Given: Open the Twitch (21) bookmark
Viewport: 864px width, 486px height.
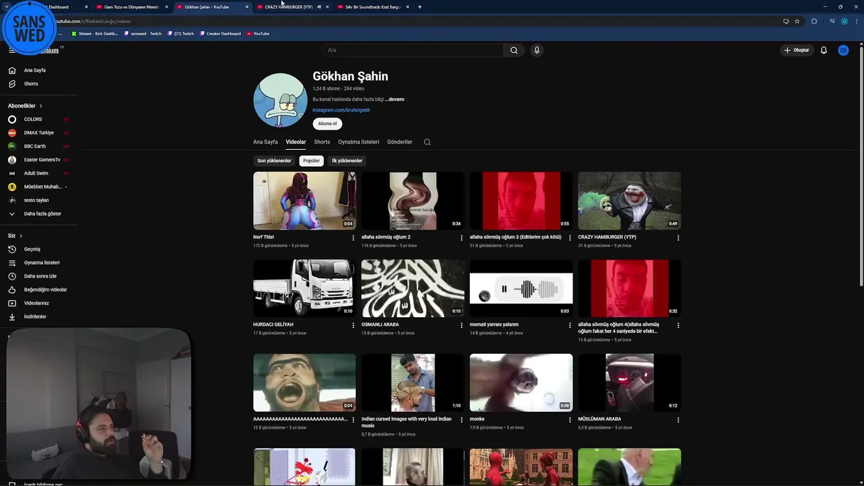Looking at the screenshot, I should coord(181,34).
